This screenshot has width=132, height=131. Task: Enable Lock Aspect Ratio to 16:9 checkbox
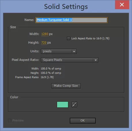[x=69, y=38]
